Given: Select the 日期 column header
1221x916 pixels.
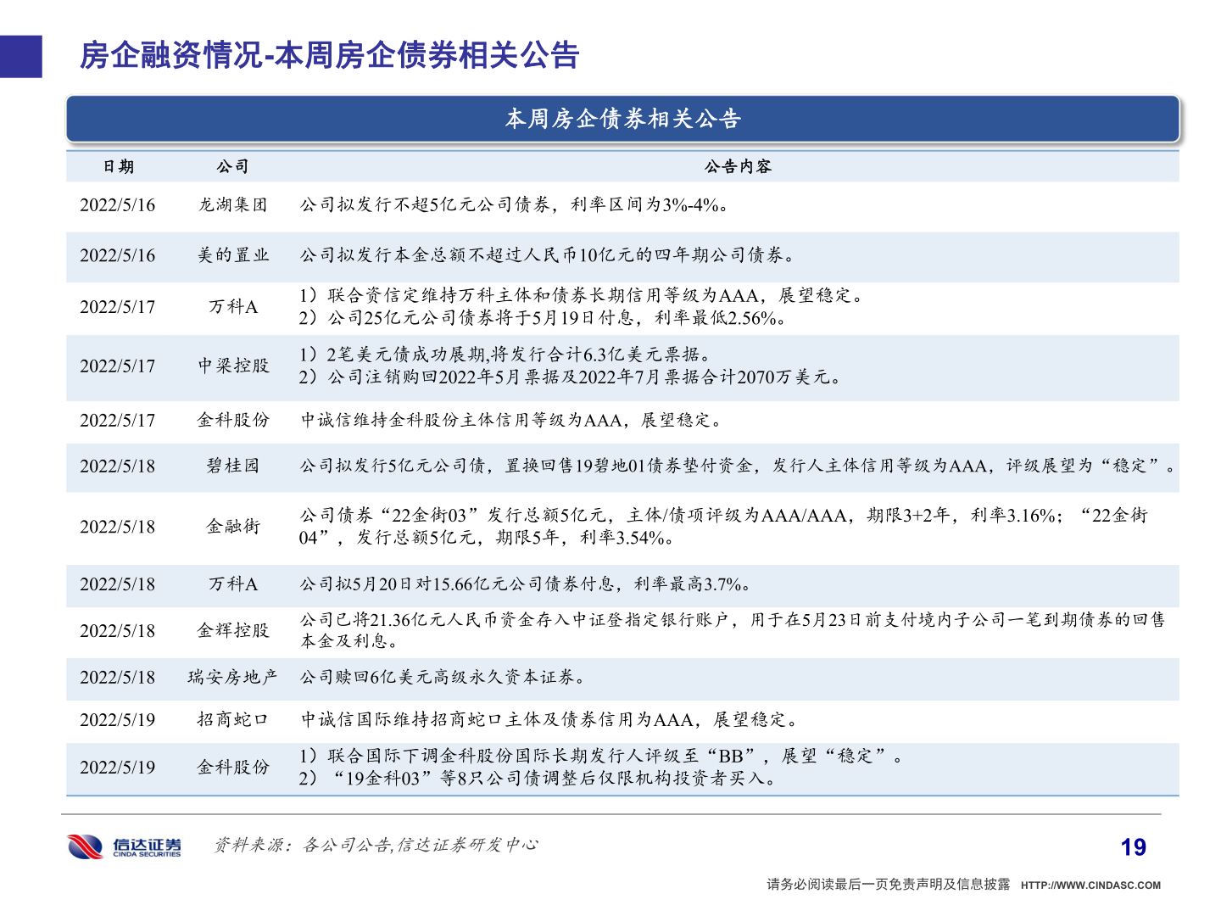Looking at the screenshot, I should [118, 166].
